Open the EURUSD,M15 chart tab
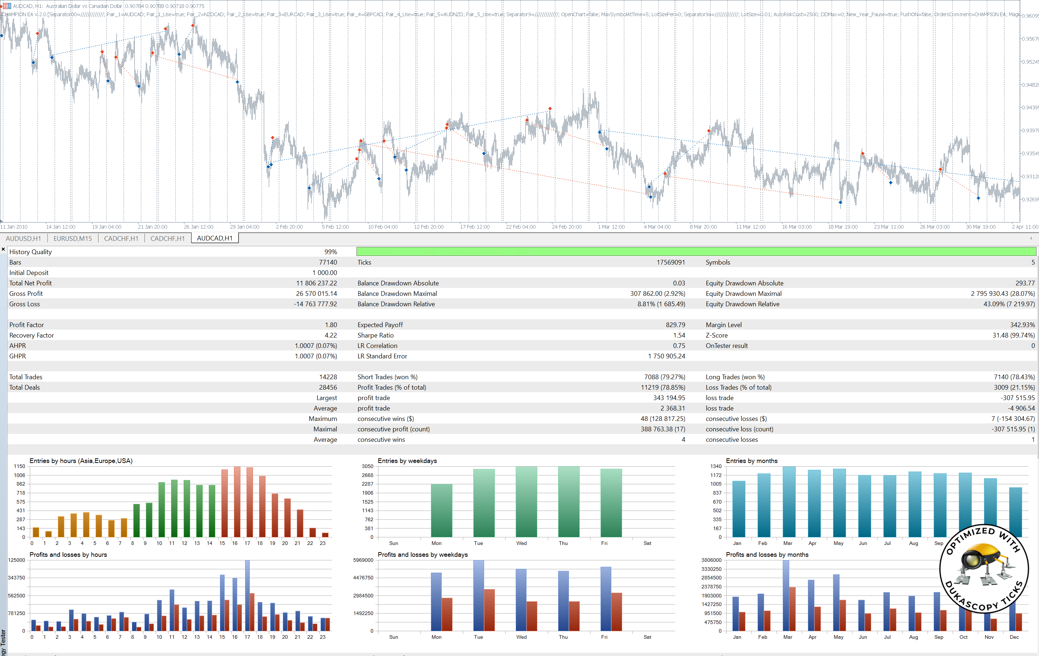 (73, 238)
